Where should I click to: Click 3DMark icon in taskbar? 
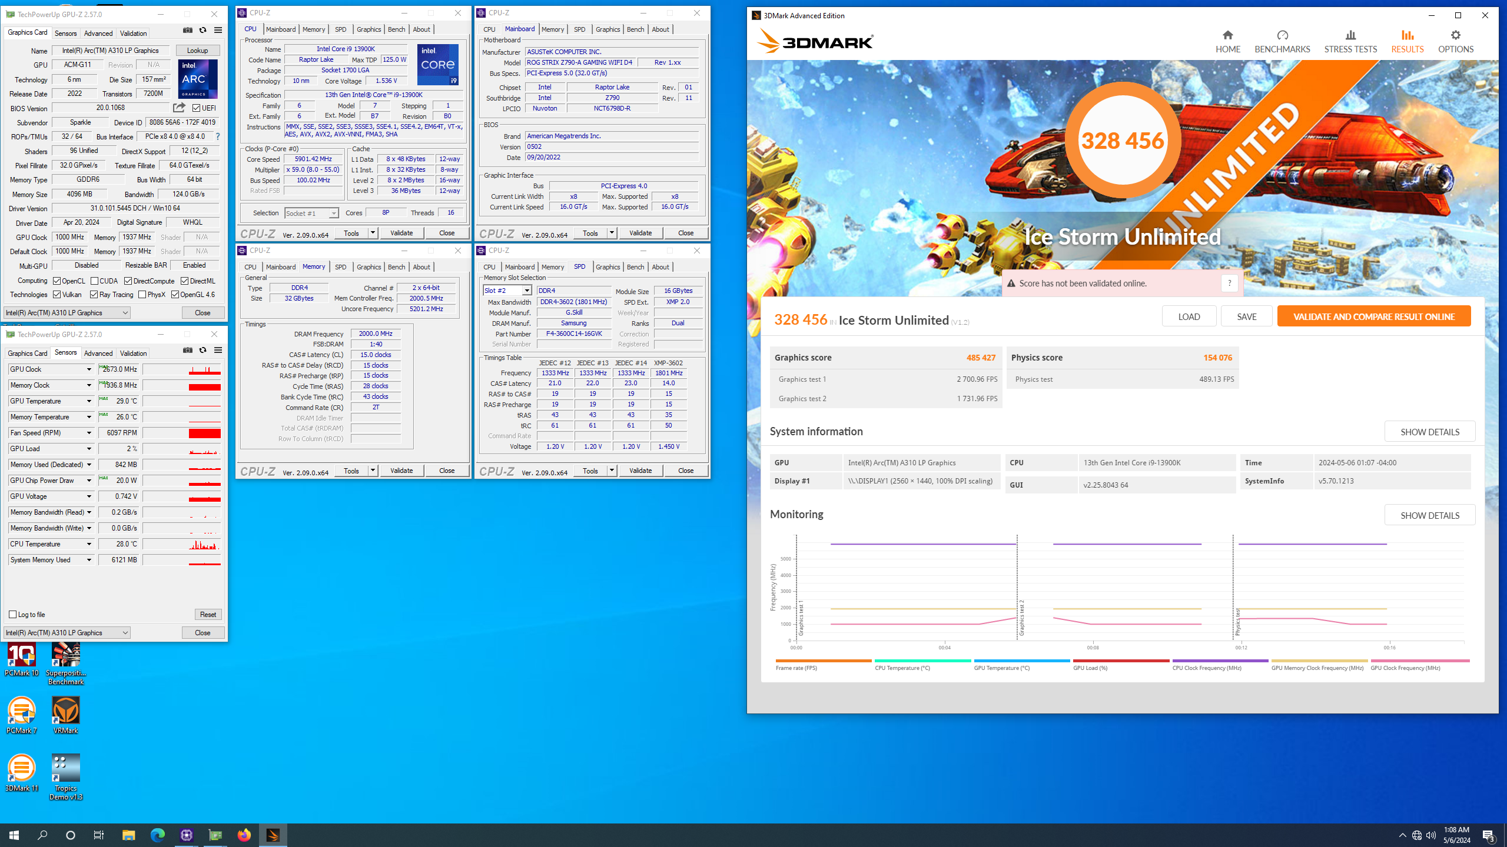pos(273,835)
